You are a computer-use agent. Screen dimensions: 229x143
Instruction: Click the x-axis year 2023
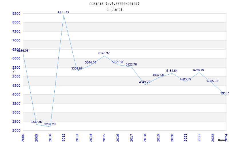coord(213,138)
